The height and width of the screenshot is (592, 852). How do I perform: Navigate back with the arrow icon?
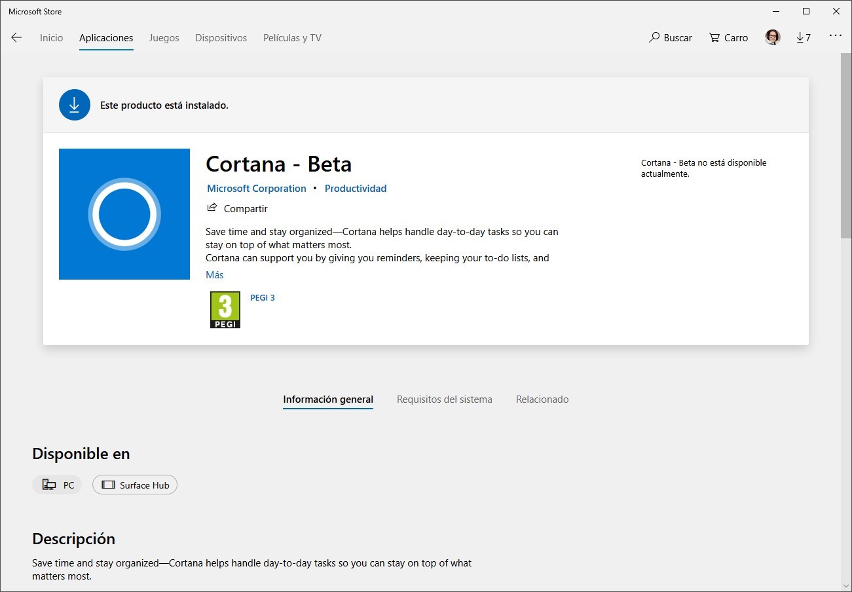[x=16, y=37]
